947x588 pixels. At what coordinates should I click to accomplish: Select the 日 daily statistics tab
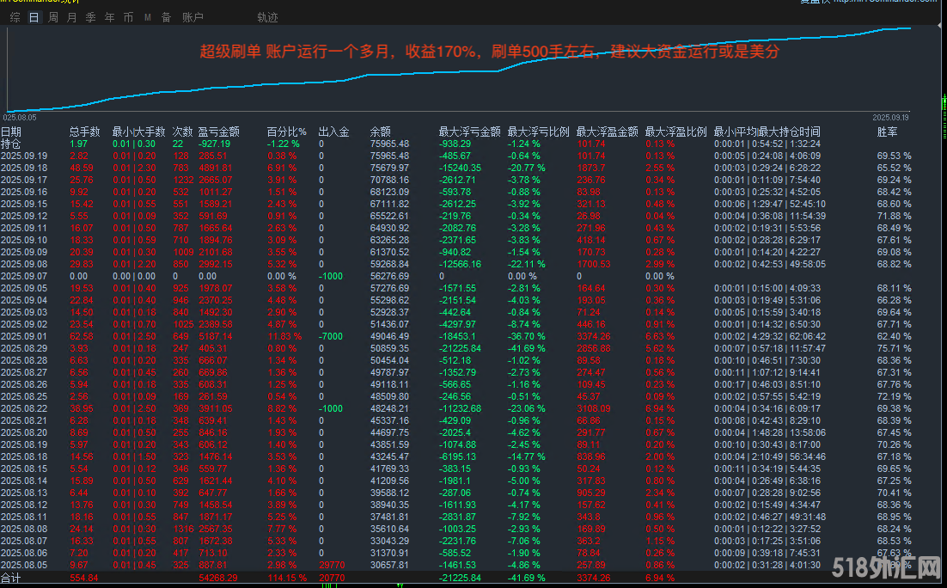pos(34,17)
